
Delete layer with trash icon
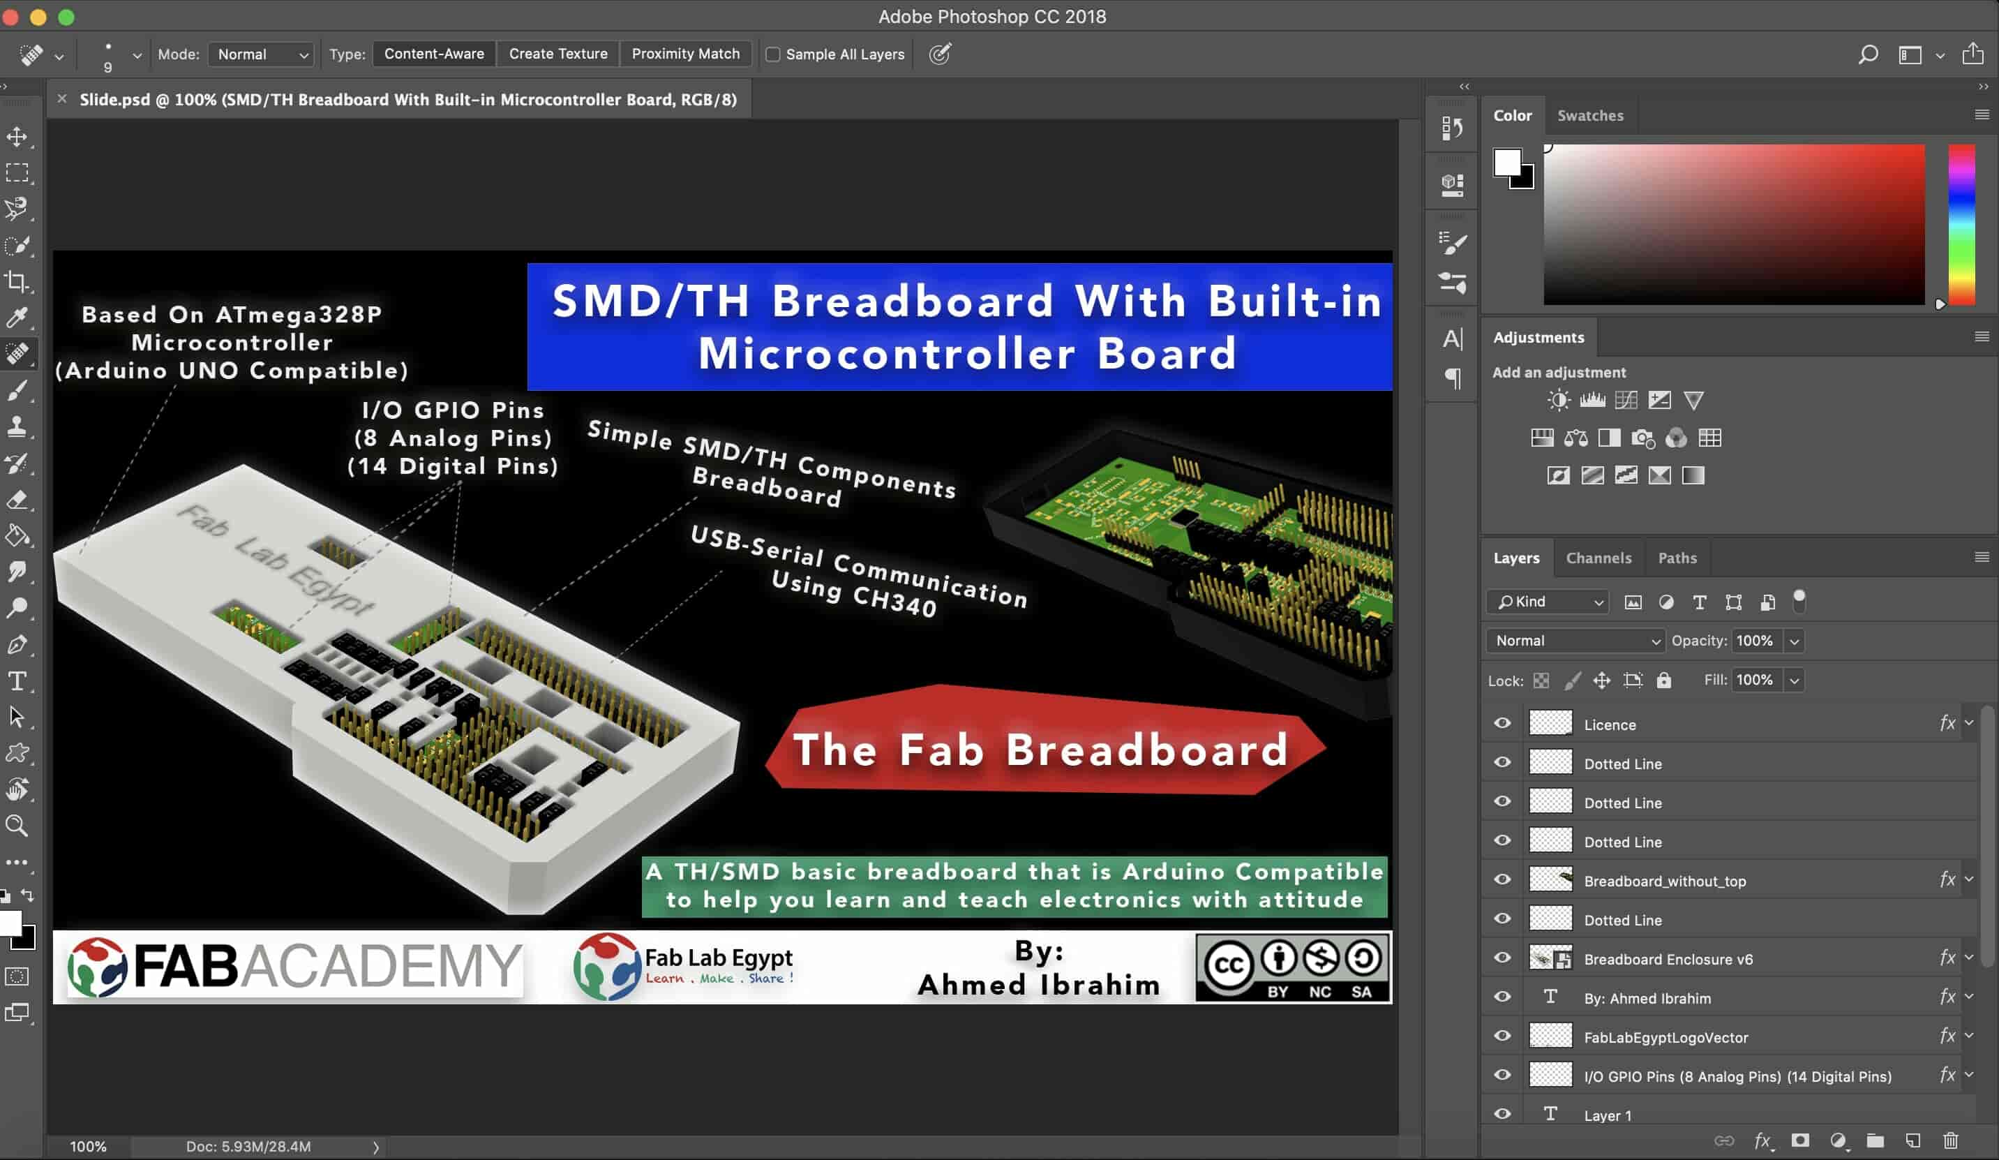1951,1140
